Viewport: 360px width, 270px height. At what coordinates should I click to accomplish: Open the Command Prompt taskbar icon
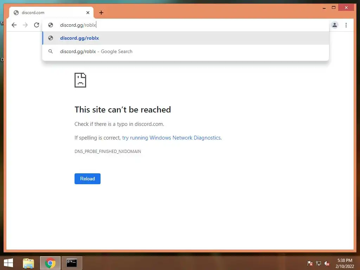(72, 263)
